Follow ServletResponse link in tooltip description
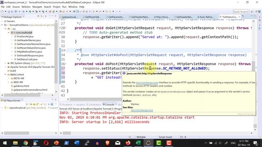Screen dimensions: 262x147 click(147, 82)
